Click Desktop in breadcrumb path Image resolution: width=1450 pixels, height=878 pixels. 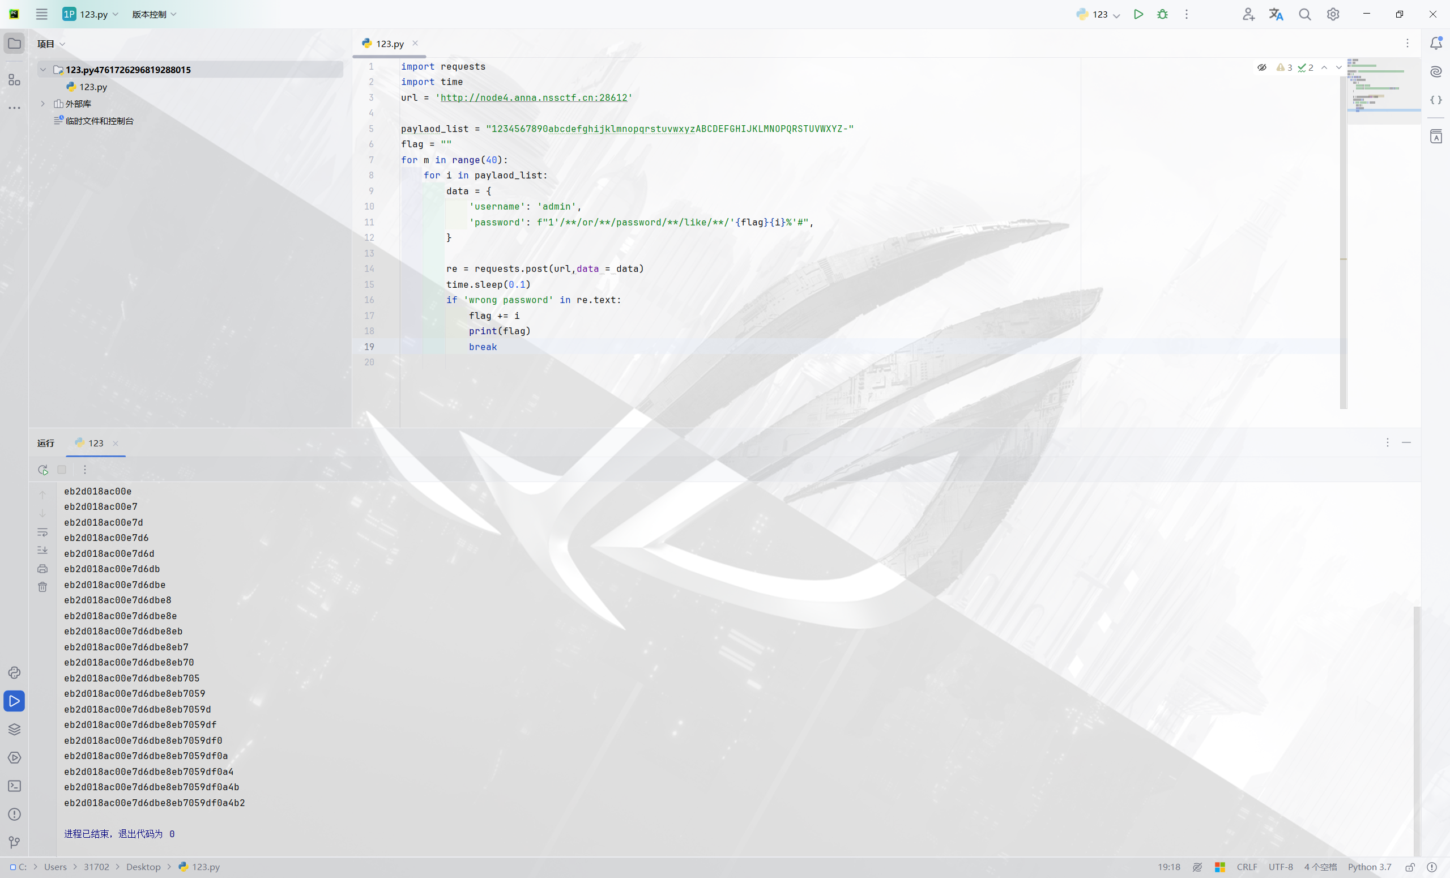[x=143, y=867]
